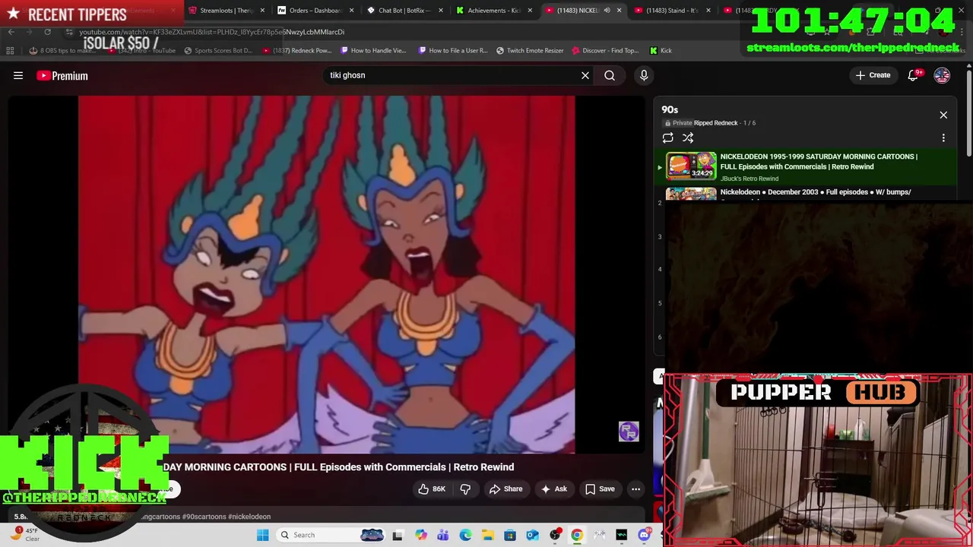The height and width of the screenshot is (547, 973).
Task: Share the video
Action: point(506,489)
